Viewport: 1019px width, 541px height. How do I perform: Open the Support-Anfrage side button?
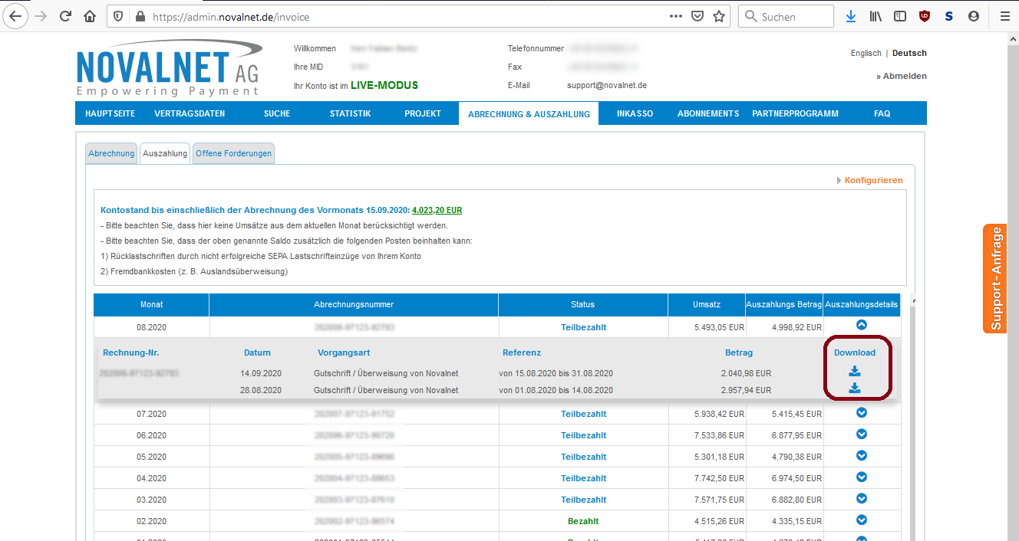click(995, 278)
